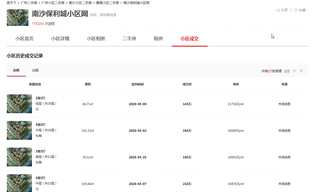The width and height of the screenshot is (319, 192).
Task: Show 出租 transaction records
Action: [x=35, y=71]
